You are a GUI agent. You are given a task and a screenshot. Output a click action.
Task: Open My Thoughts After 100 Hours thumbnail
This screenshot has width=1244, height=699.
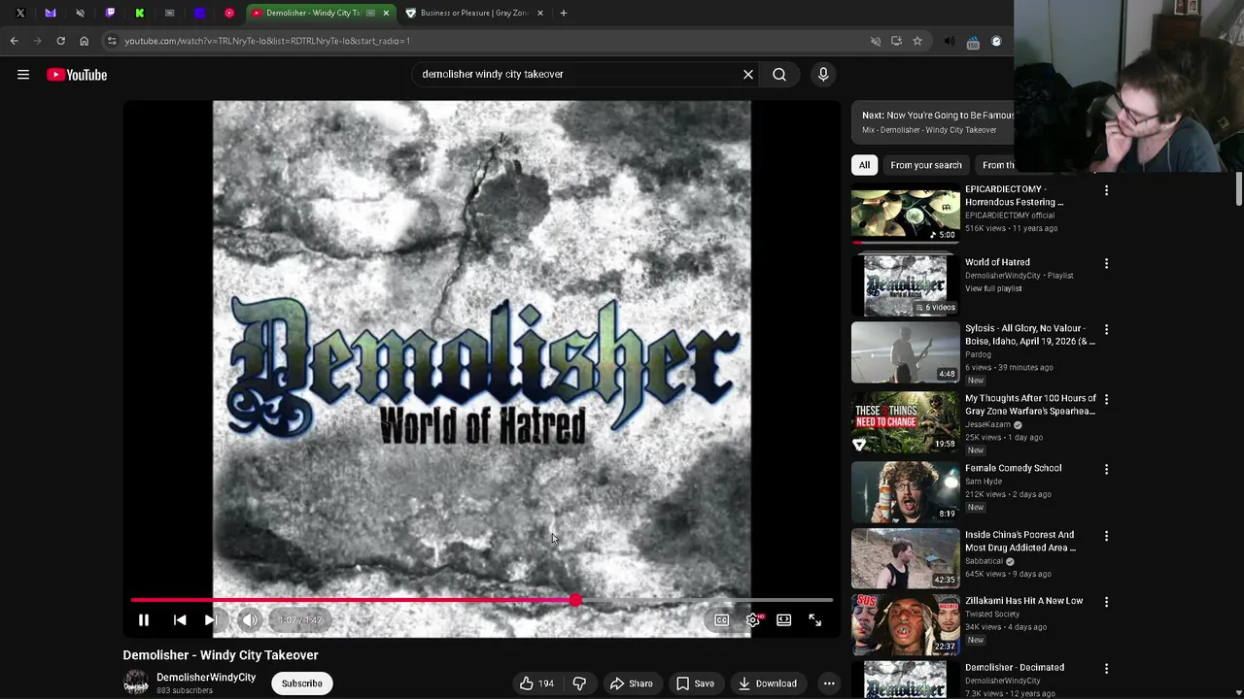905,422
